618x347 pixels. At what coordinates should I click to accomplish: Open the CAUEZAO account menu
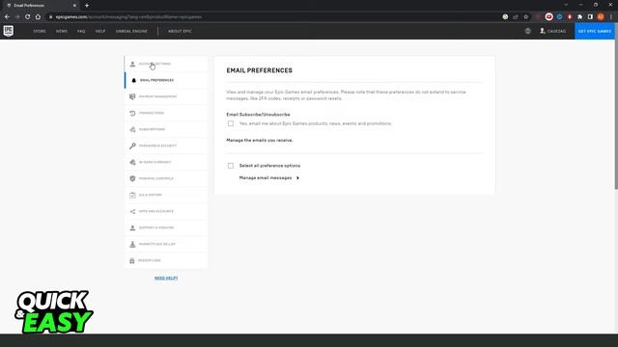coord(553,31)
